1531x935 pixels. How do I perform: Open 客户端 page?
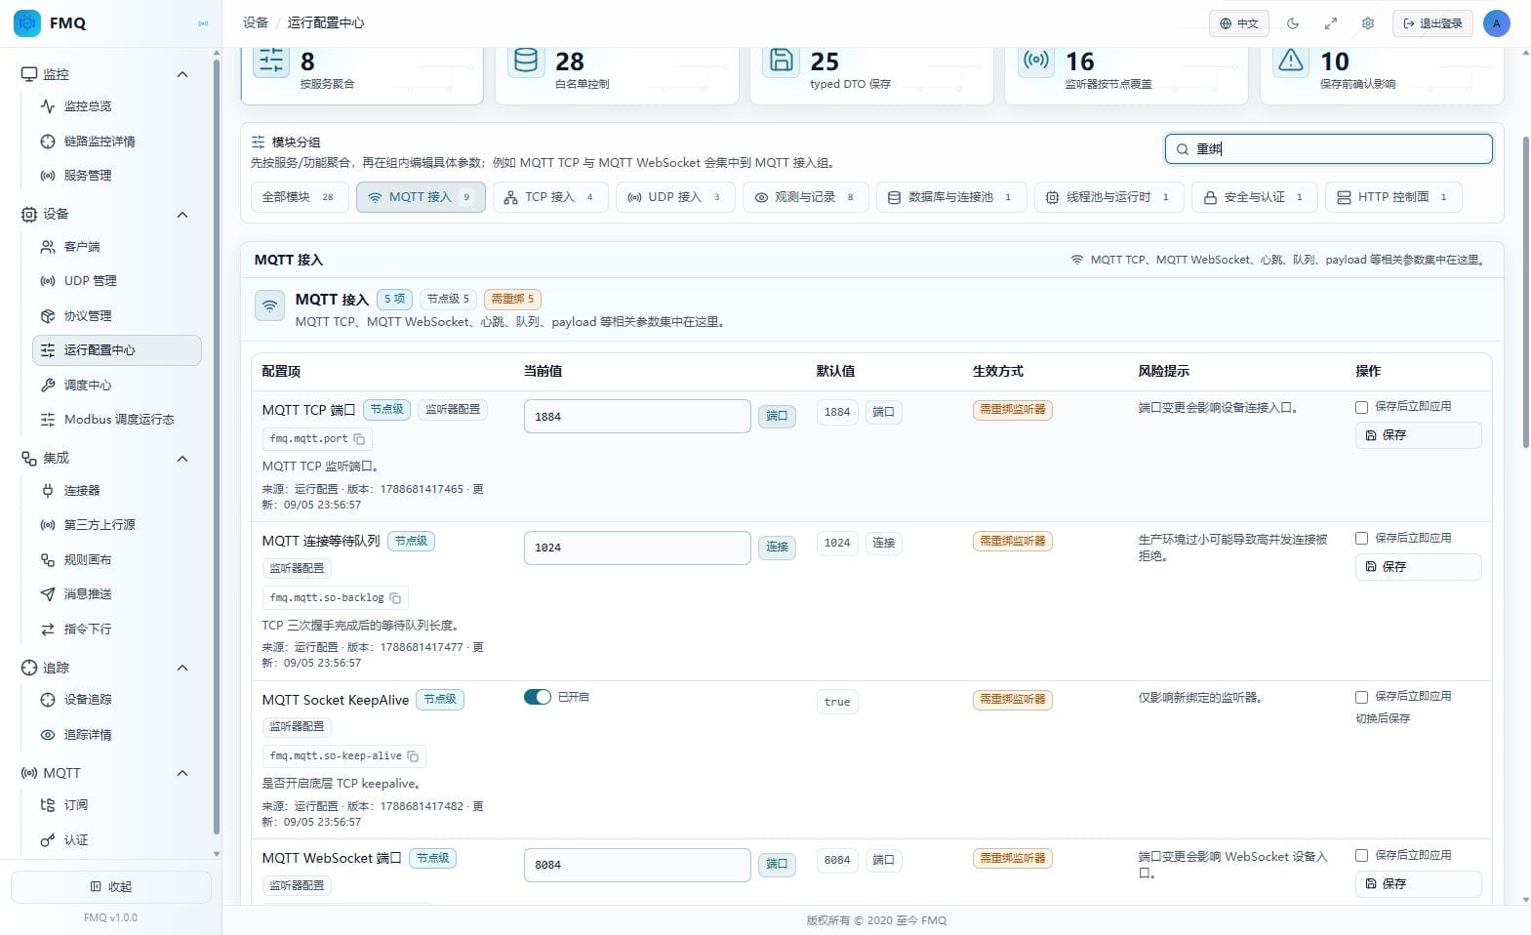point(116,247)
